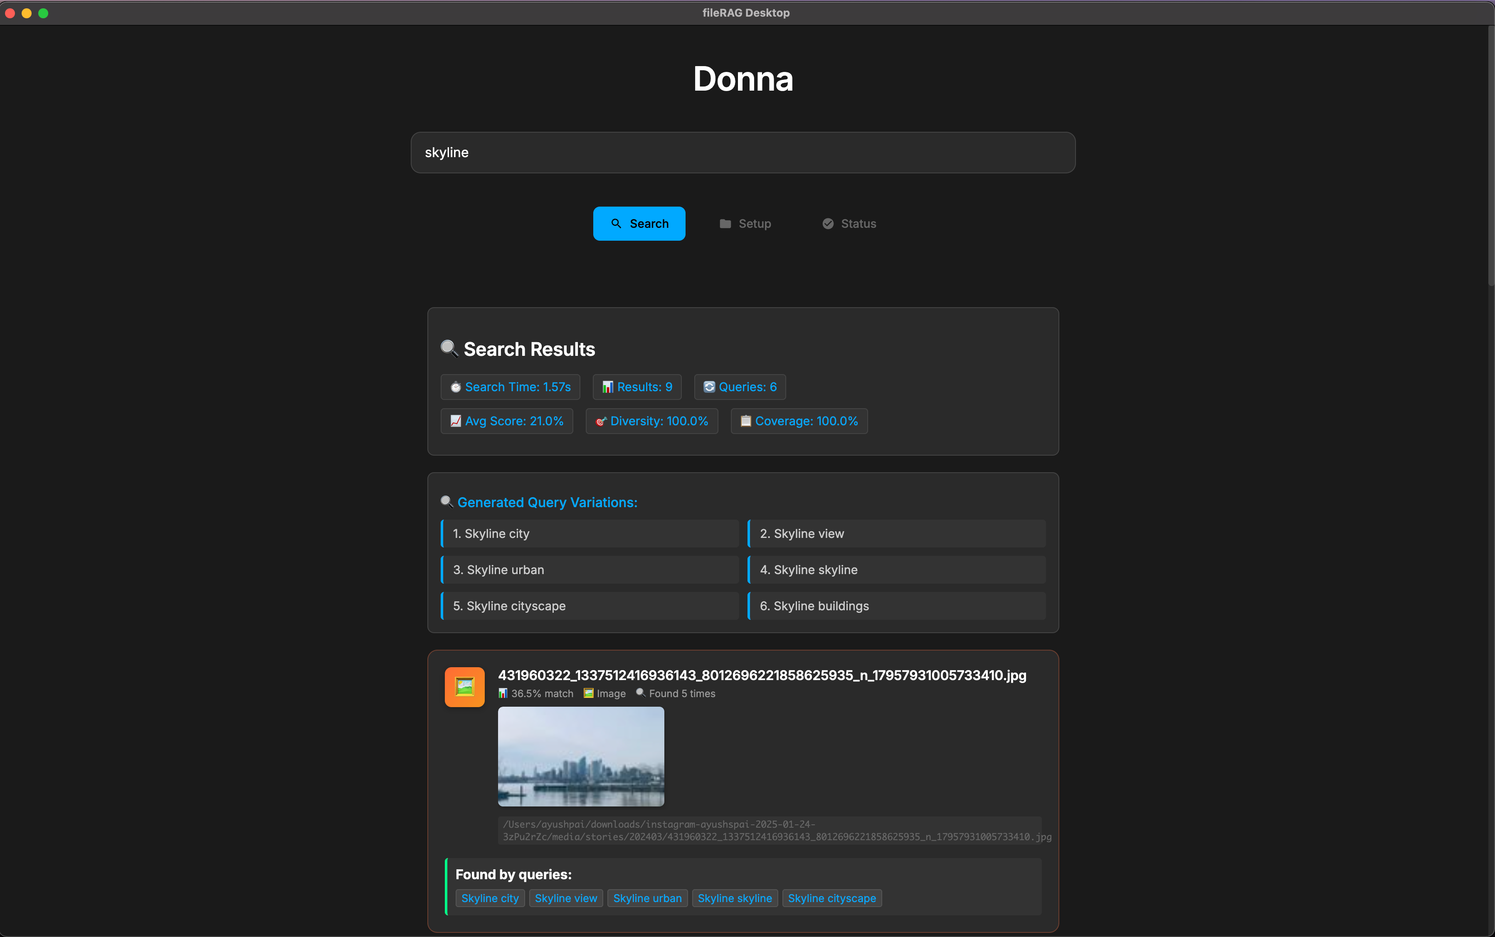Screen dimensions: 1495x937
Task: Click the magnifier icon by Generated Query Variations
Action: click(x=447, y=502)
